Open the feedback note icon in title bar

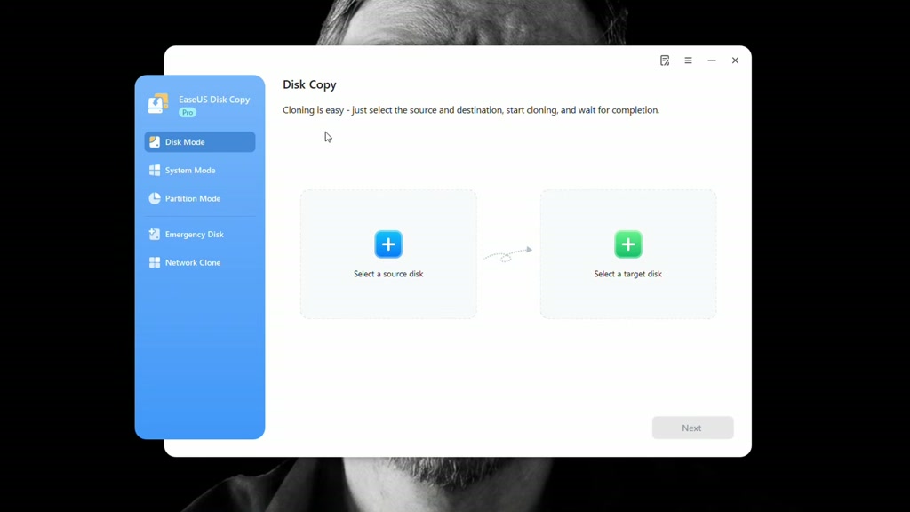point(665,60)
